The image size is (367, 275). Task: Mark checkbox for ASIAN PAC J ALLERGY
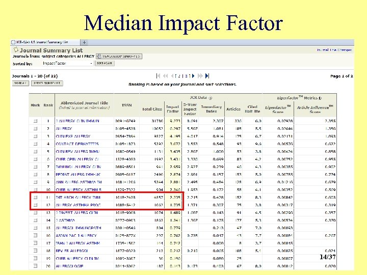35,235
